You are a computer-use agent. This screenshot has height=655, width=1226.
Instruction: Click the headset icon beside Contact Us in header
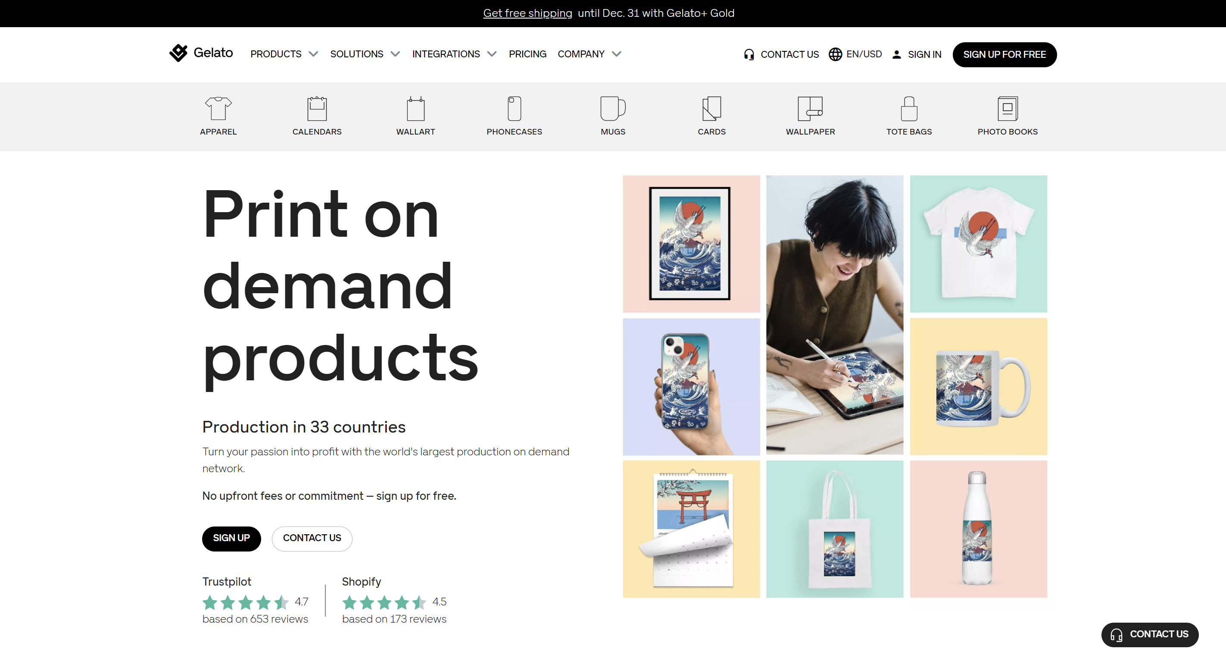[749, 54]
